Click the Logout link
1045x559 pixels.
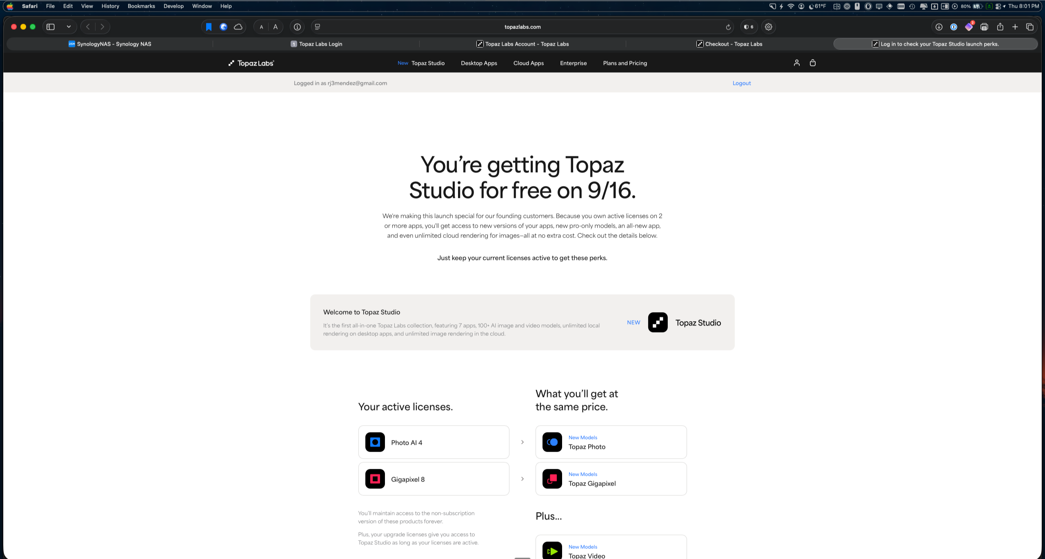(741, 83)
